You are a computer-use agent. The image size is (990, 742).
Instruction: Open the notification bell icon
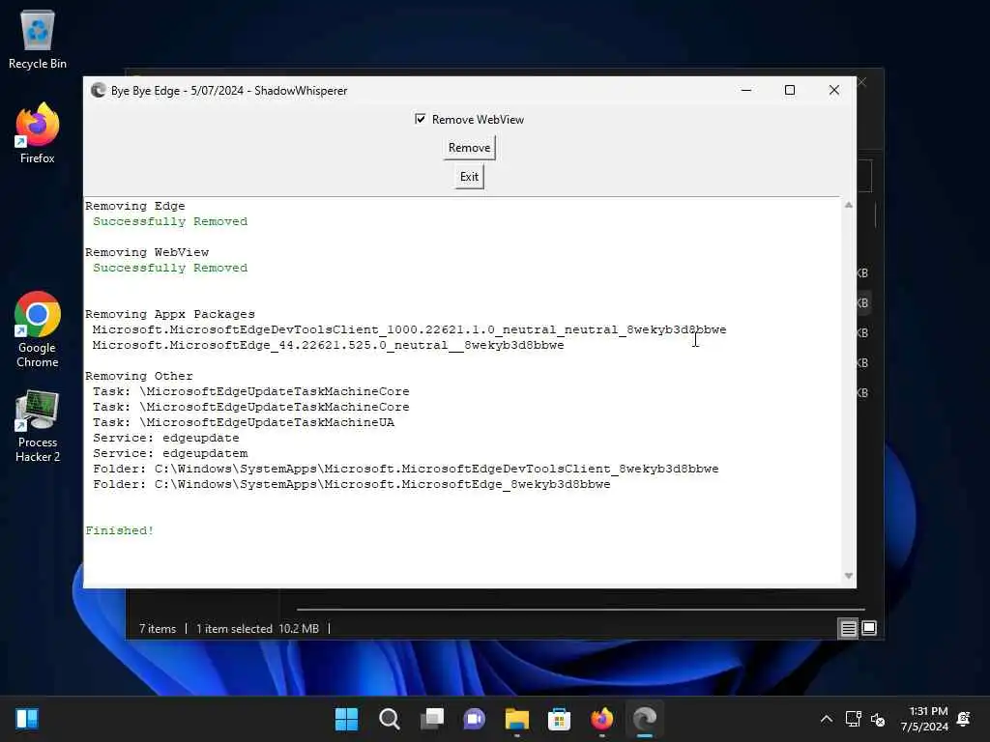(x=964, y=719)
